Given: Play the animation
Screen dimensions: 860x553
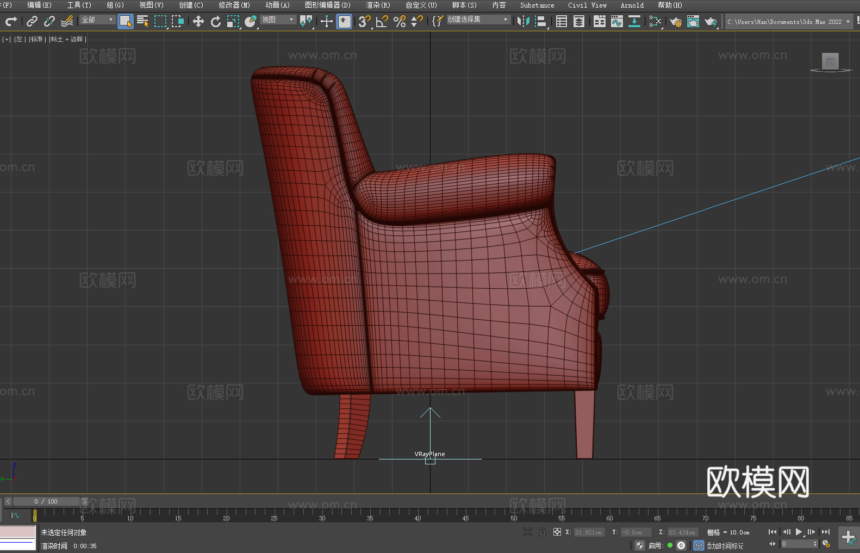Looking at the screenshot, I should click(x=799, y=532).
